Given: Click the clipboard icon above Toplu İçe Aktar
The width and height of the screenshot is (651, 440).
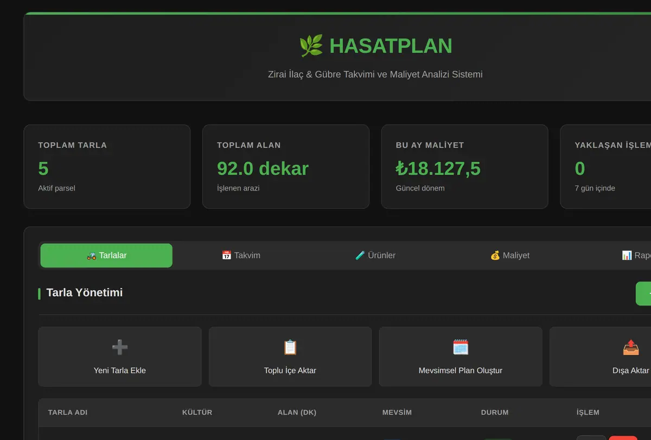Looking at the screenshot, I should (x=290, y=347).
